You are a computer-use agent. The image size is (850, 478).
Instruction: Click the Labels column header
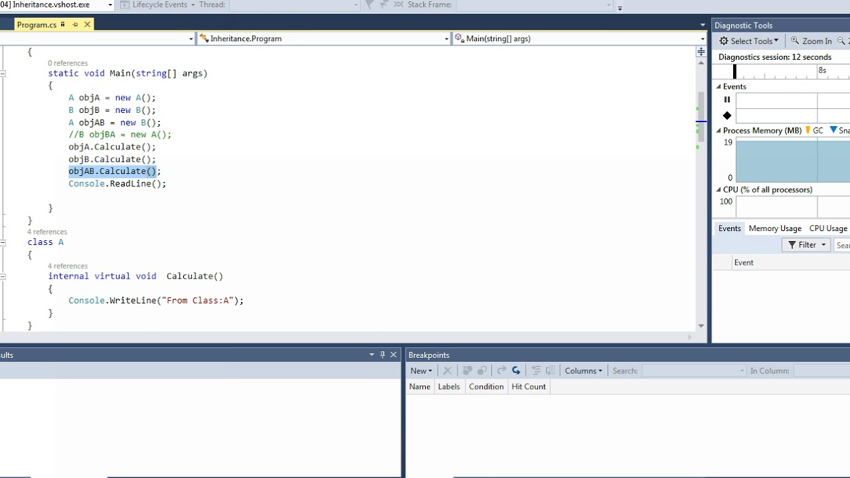pos(449,386)
